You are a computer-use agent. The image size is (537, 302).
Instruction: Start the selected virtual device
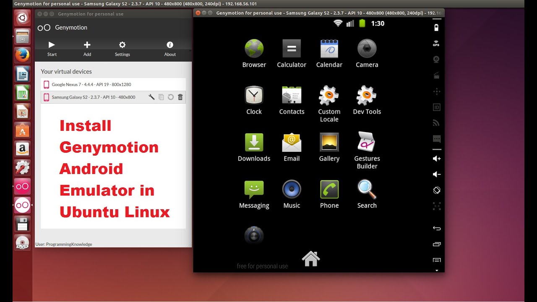tap(52, 49)
